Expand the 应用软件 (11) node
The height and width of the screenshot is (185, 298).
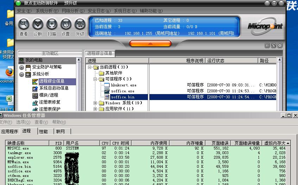pyautogui.click(x=95, y=109)
